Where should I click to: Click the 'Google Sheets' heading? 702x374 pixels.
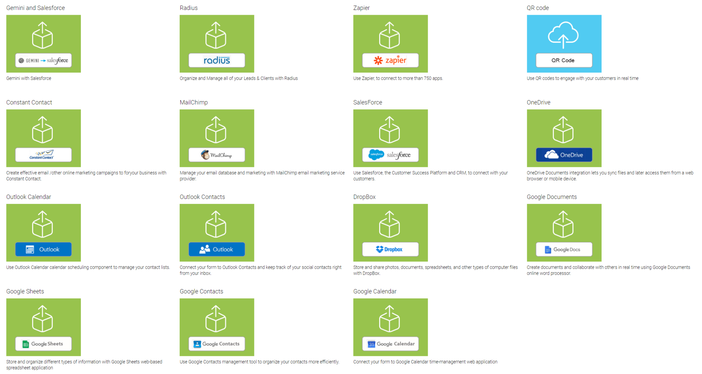click(25, 291)
